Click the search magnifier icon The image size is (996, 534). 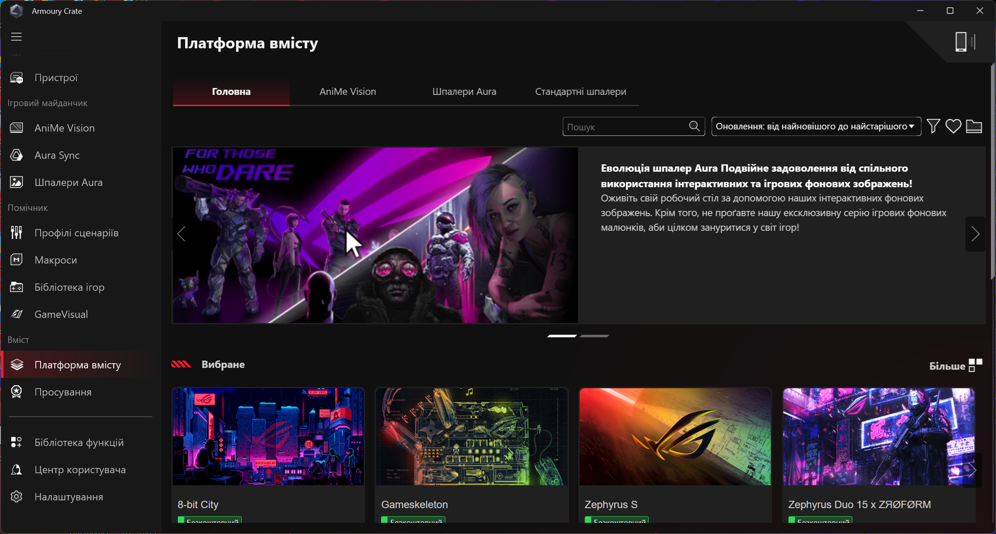(x=694, y=126)
